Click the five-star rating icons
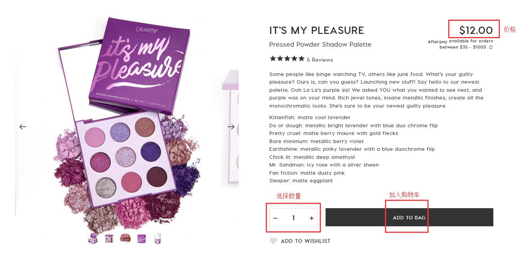530x261 pixels. [x=287, y=59]
